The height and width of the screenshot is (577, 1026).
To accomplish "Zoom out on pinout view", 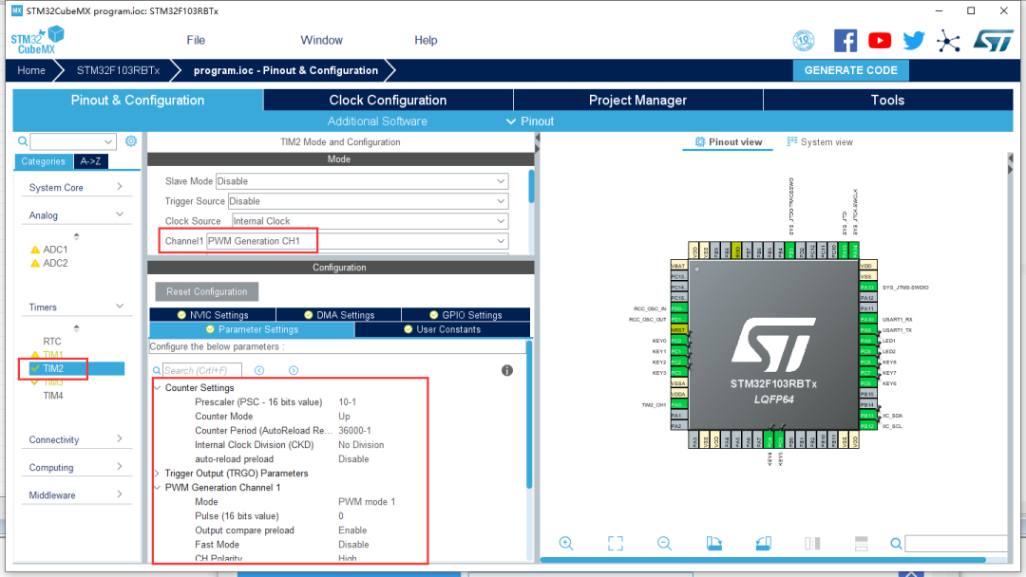I will tap(664, 543).
